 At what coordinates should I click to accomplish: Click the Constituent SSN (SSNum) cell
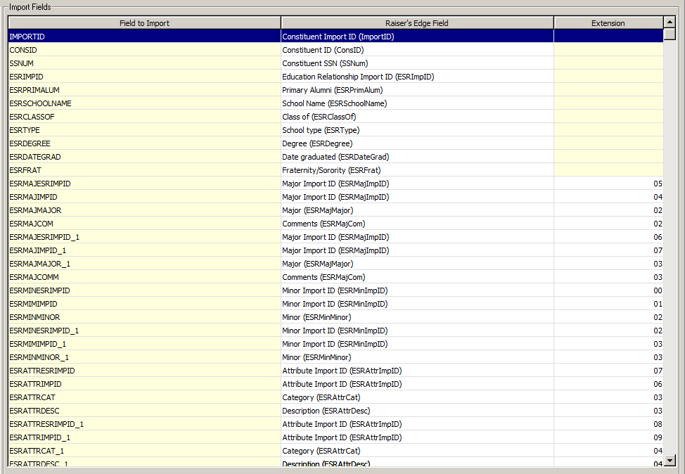417,63
